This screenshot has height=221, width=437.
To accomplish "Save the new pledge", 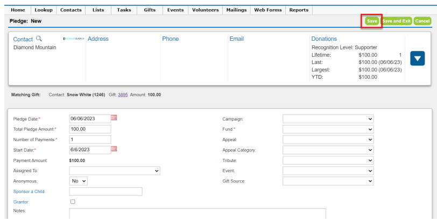I will pyautogui.click(x=372, y=21).
